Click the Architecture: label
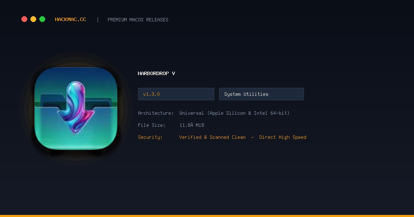The height and width of the screenshot is (217, 414). (156, 113)
